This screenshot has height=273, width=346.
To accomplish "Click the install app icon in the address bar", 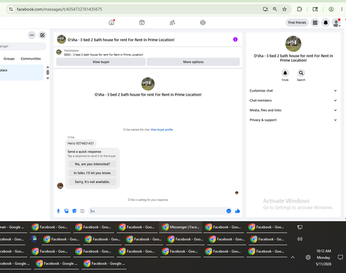I will click(266, 9).
